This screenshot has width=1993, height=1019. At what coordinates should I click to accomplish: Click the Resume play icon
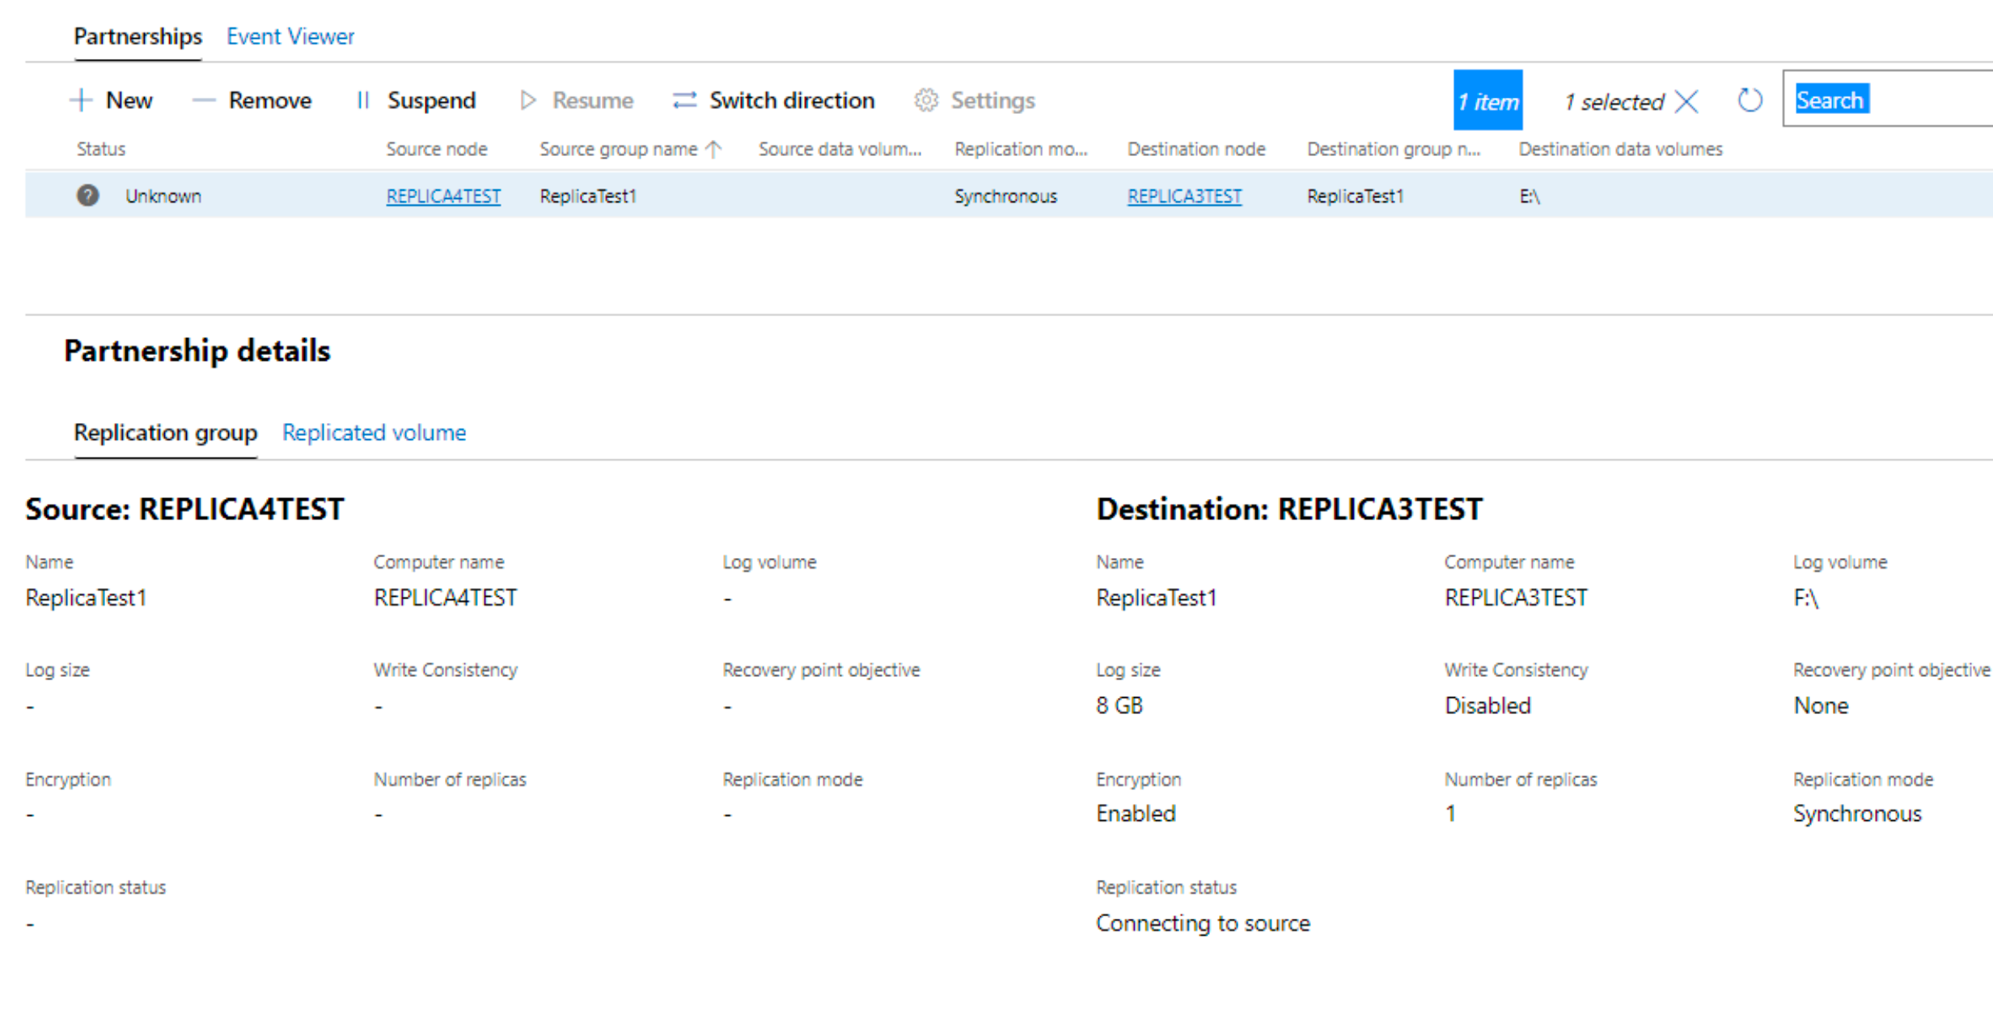coord(527,100)
